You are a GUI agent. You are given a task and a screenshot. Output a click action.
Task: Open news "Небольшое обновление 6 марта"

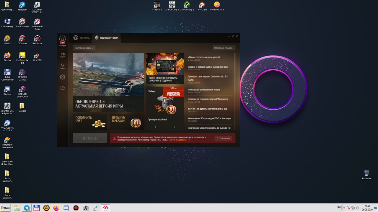tap(204, 90)
